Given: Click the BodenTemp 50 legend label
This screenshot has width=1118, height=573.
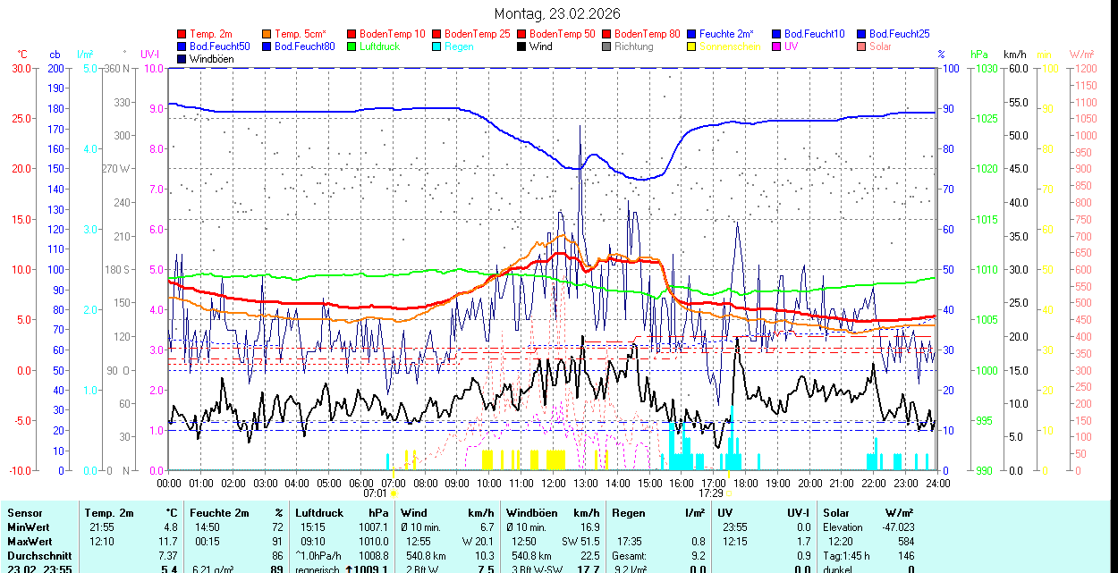Looking at the screenshot, I should pos(562,34).
